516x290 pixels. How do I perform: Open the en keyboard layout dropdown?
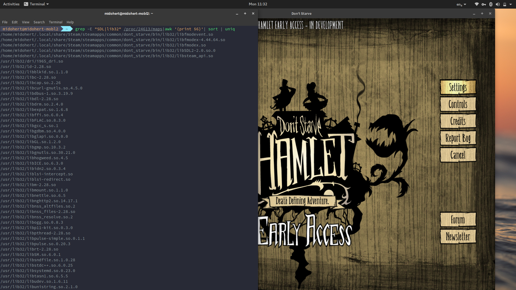click(x=461, y=4)
